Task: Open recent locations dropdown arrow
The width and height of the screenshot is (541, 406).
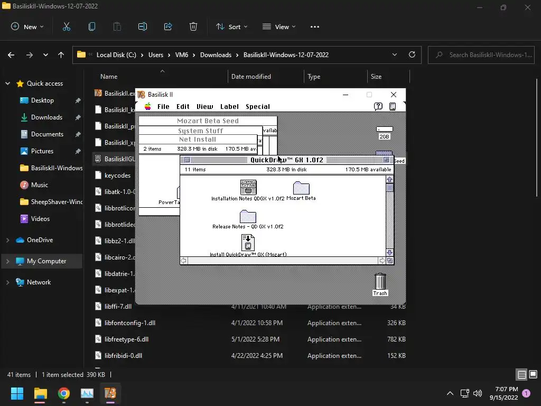Action: click(45, 55)
